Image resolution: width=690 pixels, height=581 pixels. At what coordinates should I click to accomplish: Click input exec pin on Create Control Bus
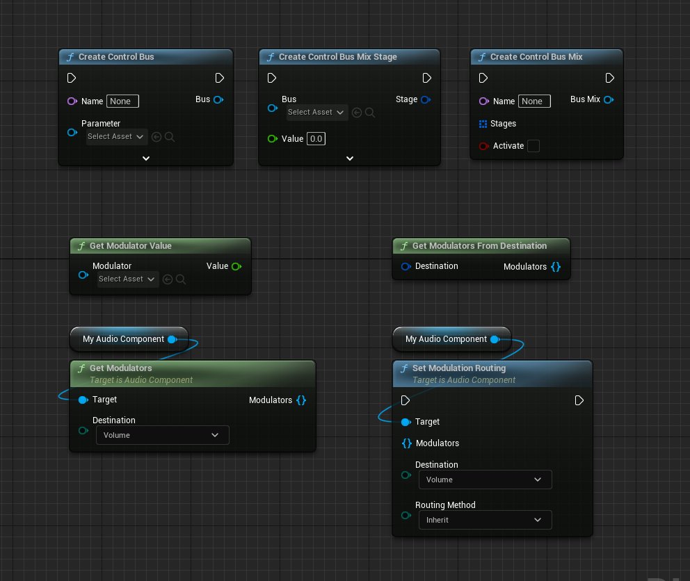coord(71,78)
